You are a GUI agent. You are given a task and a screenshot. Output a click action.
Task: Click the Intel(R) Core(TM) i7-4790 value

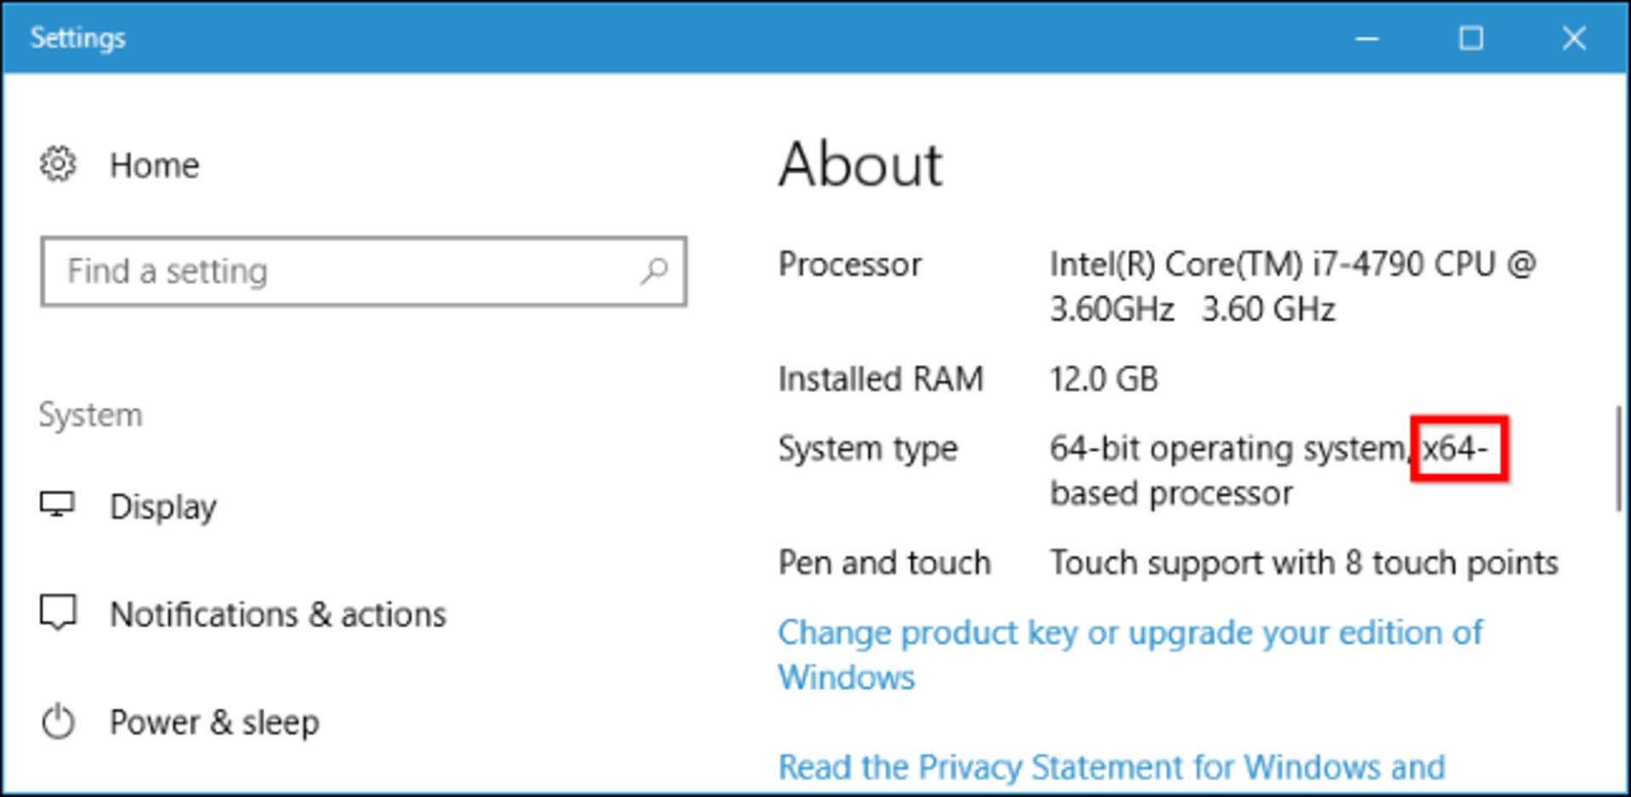pos(1293,286)
